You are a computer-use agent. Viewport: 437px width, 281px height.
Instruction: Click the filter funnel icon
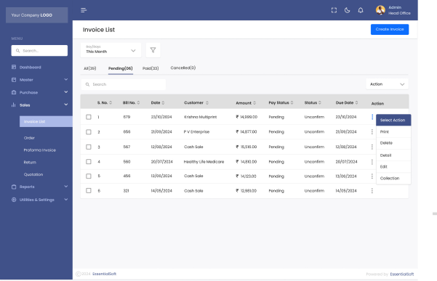click(153, 50)
